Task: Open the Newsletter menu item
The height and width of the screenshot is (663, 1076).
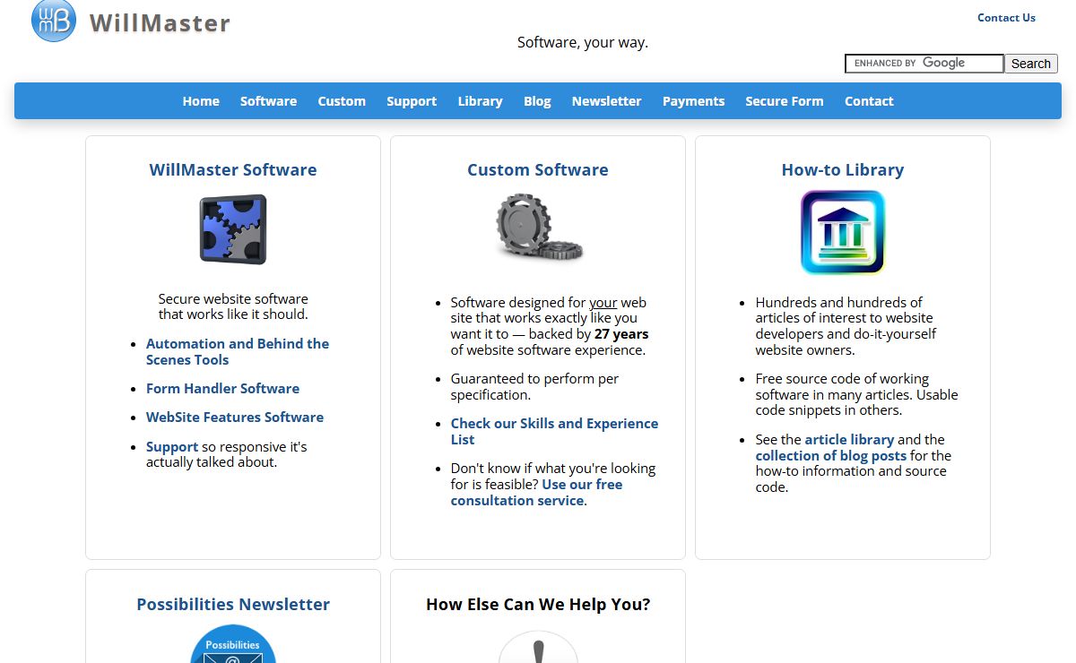Action: coord(606,101)
